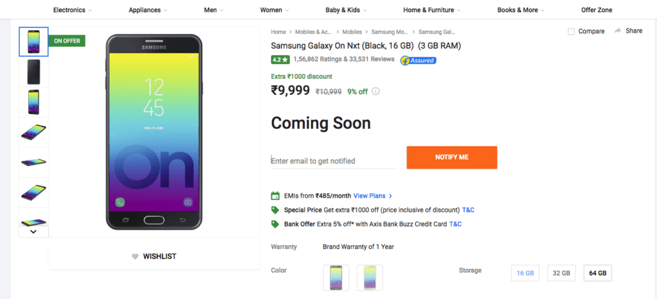The image size is (657, 299).
Task: Click the main Samsung phone product image
Action: point(154,132)
